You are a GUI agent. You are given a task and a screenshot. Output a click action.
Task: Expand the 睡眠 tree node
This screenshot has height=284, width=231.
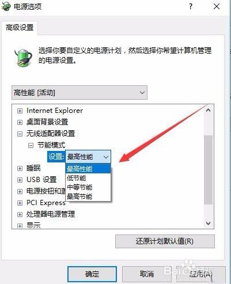point(20,168)
